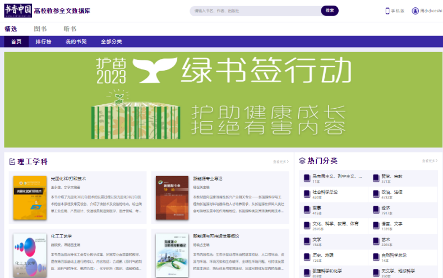The height and width of the screenshot is (278, 443).
Task: Open the 手机版 phone icon
Action: pos(387,11)
